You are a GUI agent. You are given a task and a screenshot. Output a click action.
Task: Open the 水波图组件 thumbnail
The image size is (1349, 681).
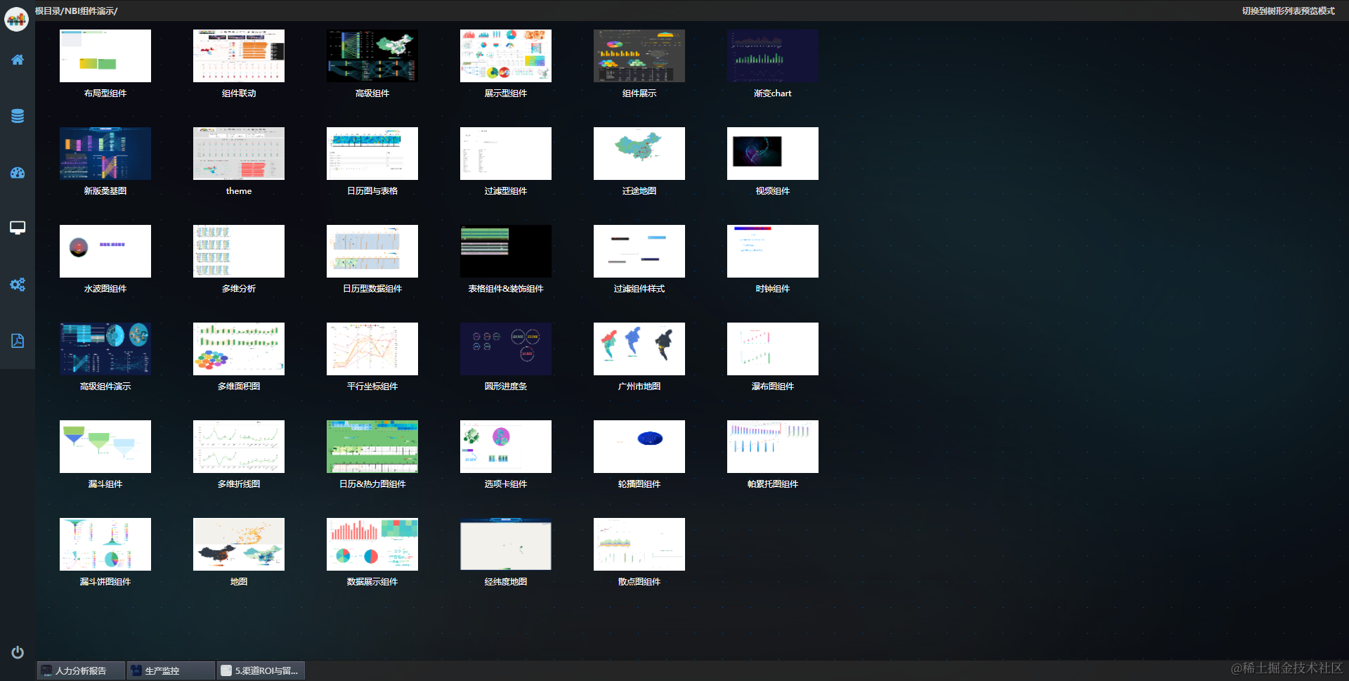[105, 251]
